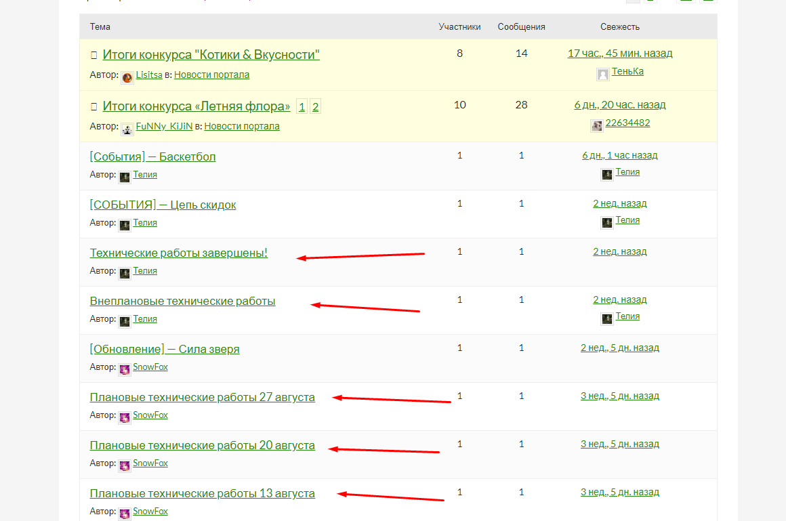The width and height of the screenshot is (786, 521).
Task: Click author avatar under Технические работы завершены
Action: tap(125, 272)
